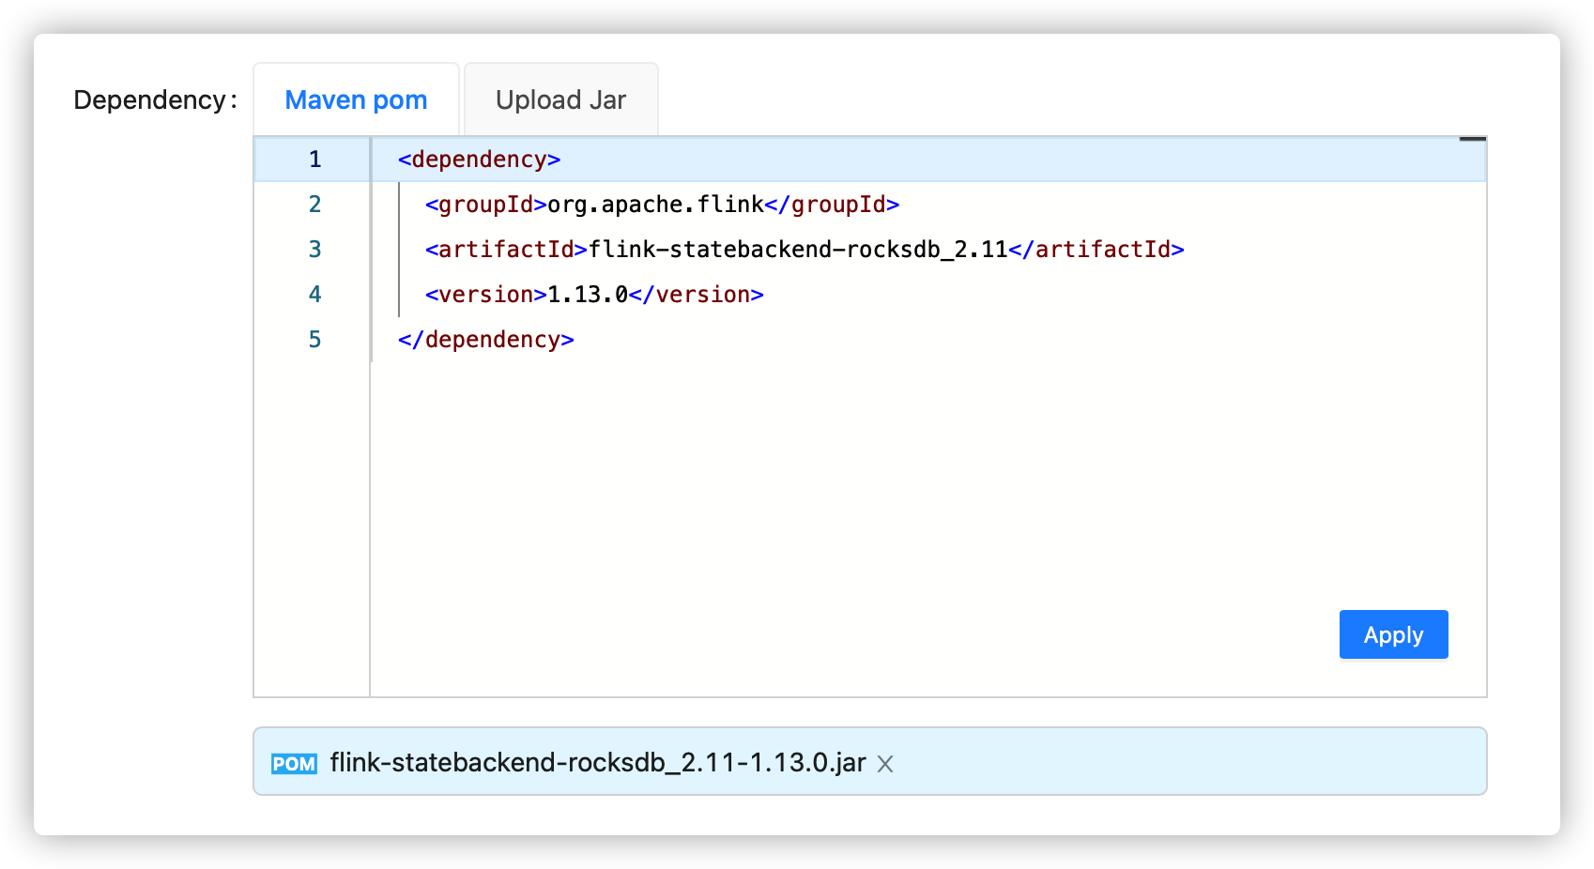Click line number 1 in the gutter
Screen dimensions: 1594x869
(x=314, y=160)
